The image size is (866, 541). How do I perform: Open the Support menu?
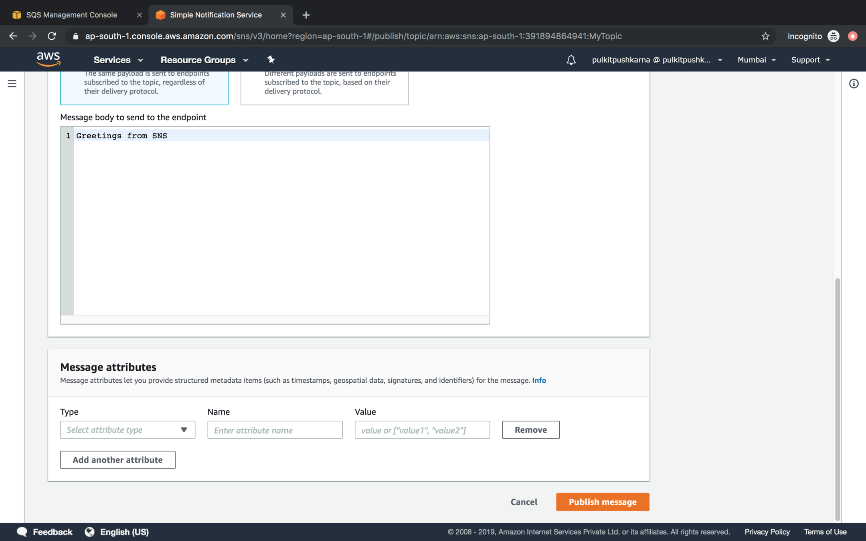point(811,60)
